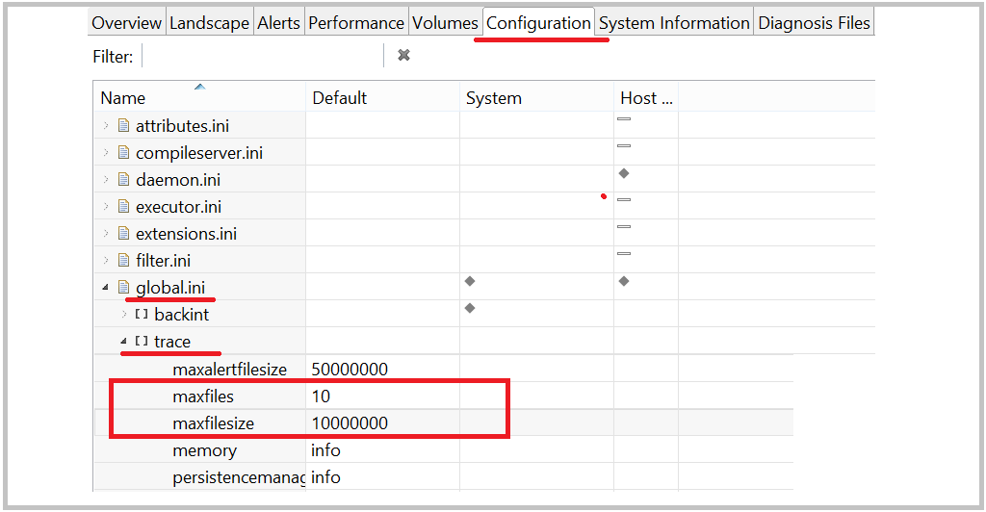
Task: Select the attributes.ini row label
Action: [182, 126]
